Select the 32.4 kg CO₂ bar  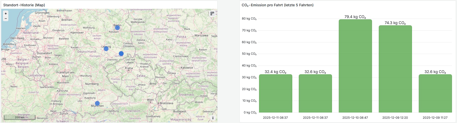coord(275,93)
